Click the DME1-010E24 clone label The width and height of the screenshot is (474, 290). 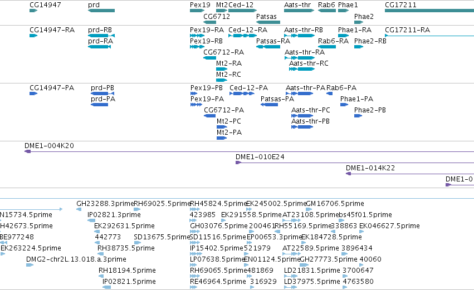260,157
